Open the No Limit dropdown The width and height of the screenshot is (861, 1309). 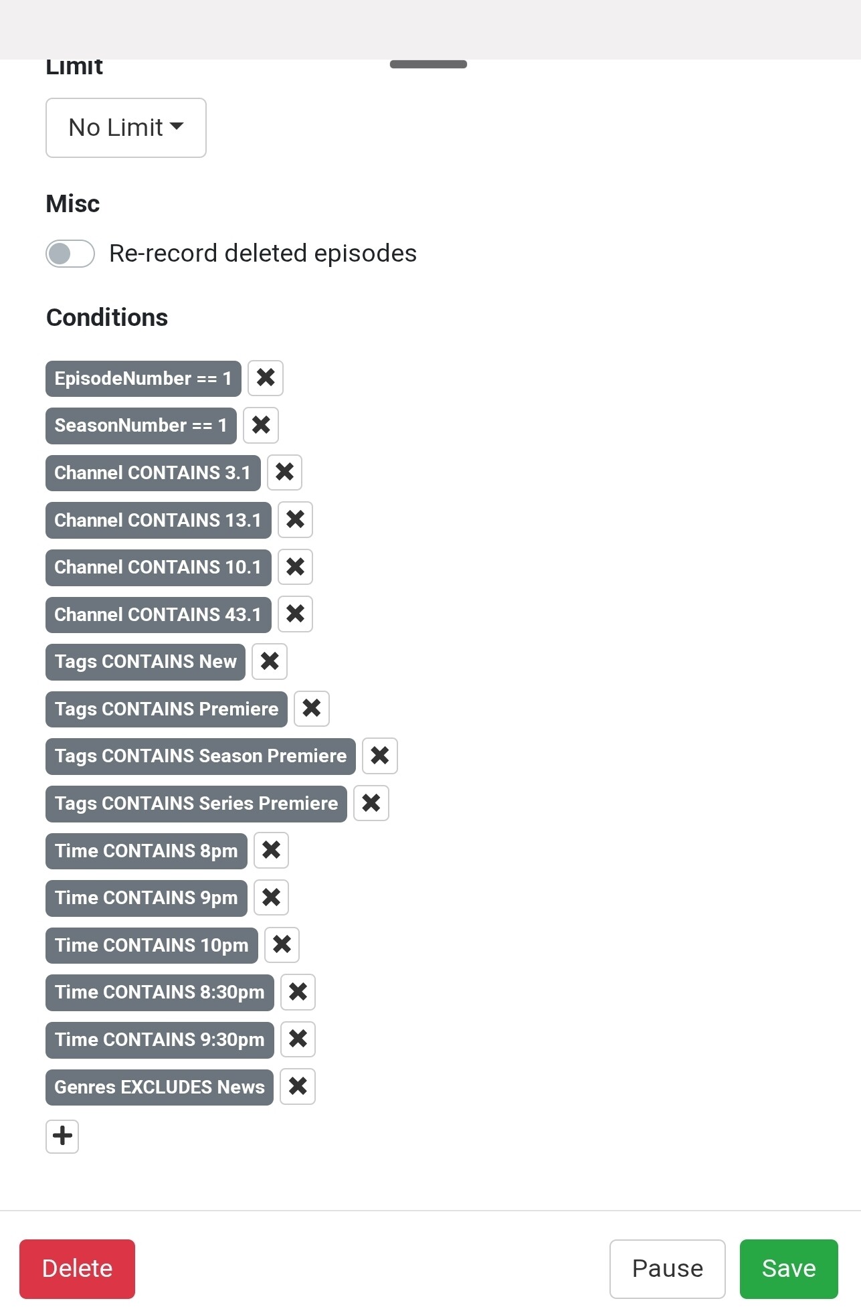pyautogui.click(x=126, y=128)
